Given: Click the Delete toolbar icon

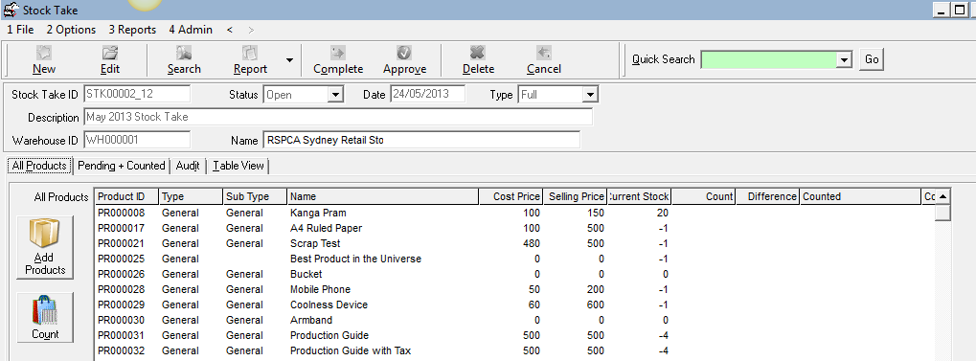Looking at the screenshot, I should click(478, 53).
